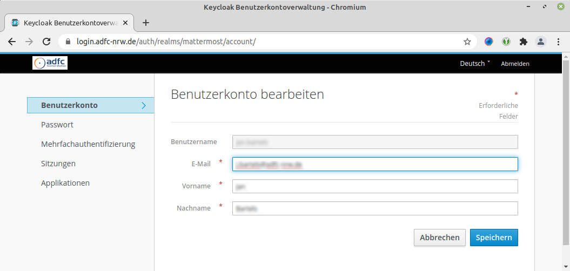Click the Abmelden link

point(515,64)
